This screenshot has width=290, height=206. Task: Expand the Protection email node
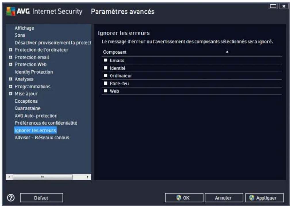[x=11, y=57]
